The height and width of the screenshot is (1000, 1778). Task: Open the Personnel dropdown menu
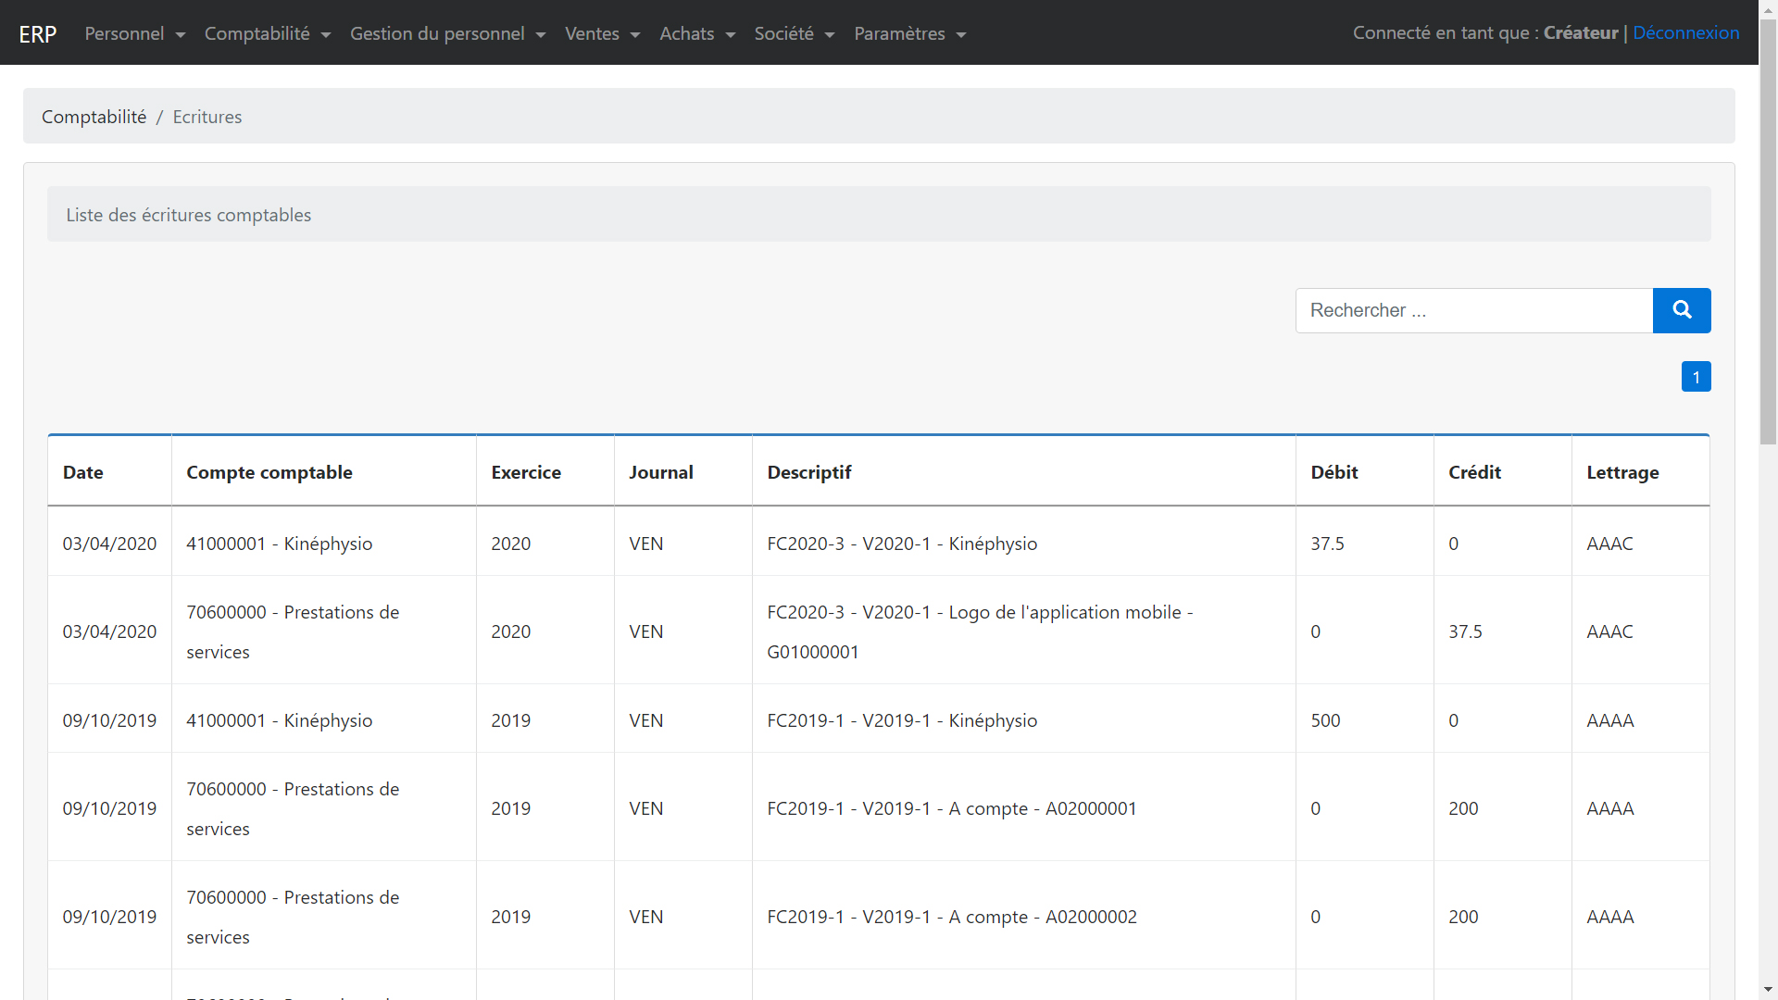coord(134,33)
